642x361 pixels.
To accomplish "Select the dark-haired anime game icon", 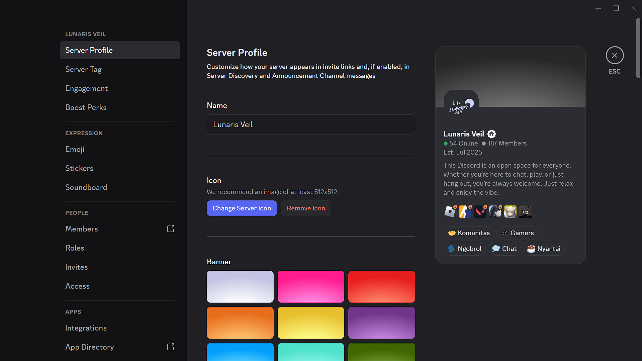I will click(495, 211).
